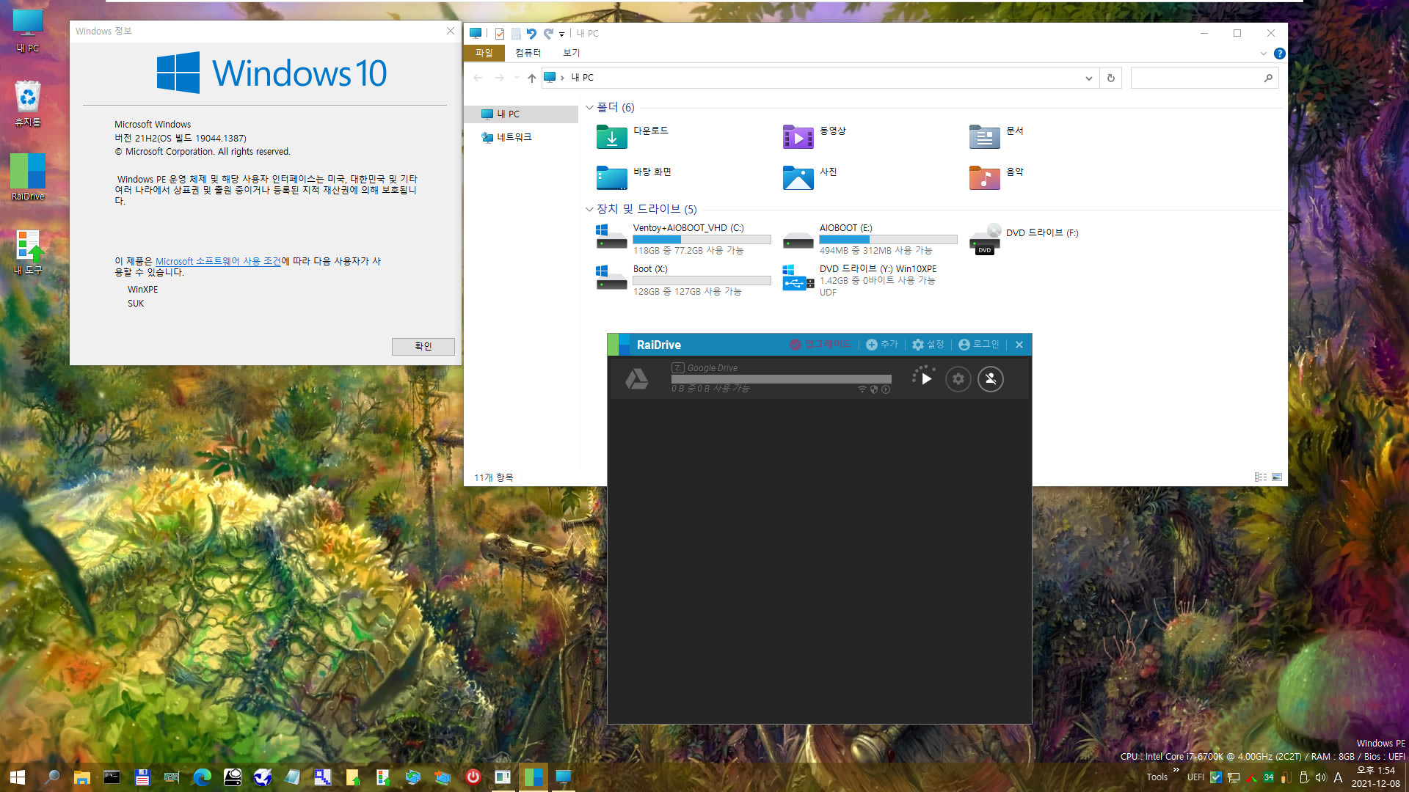
Task: Open 내 도구 desktop icon
Action: point(28,252)
